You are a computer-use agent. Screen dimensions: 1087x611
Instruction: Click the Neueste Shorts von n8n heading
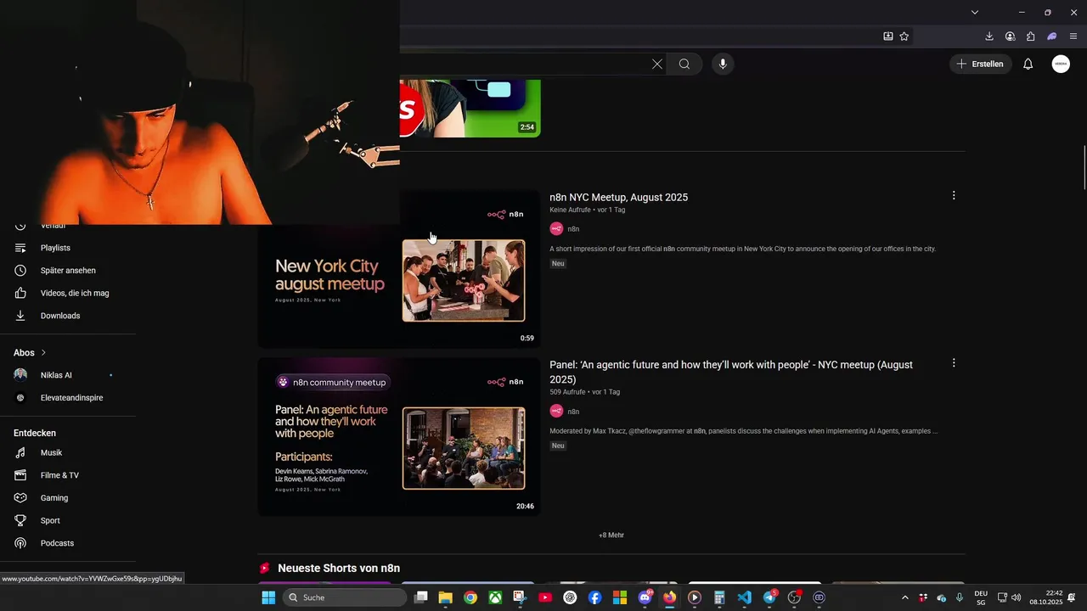[x=339, y=568]
